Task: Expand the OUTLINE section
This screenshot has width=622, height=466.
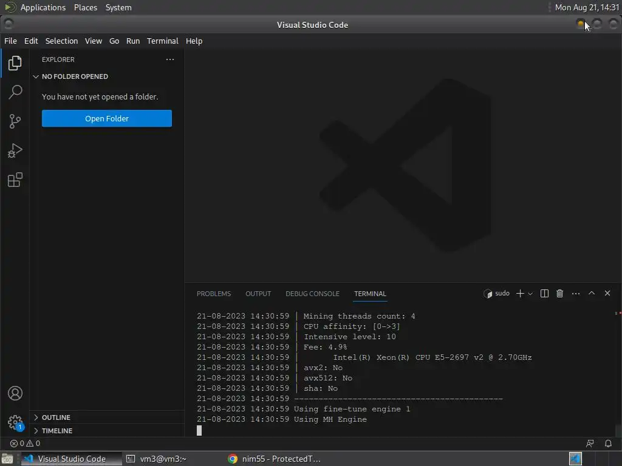Action: click(x=107, y=417)
